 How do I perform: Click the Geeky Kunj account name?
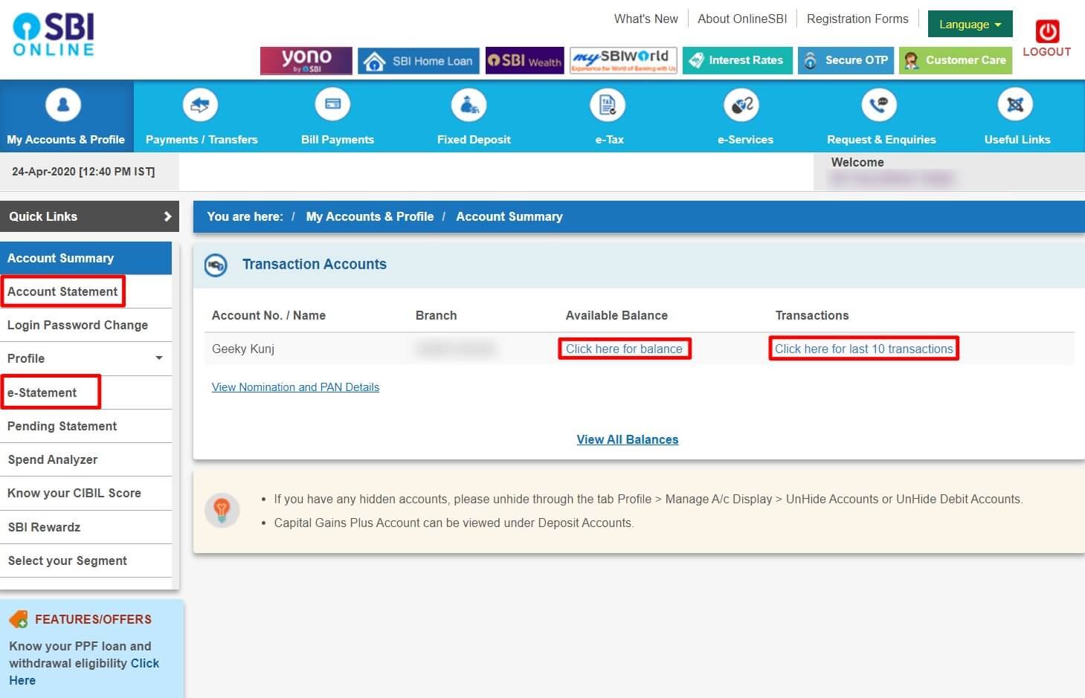click(x=243, y=349)
